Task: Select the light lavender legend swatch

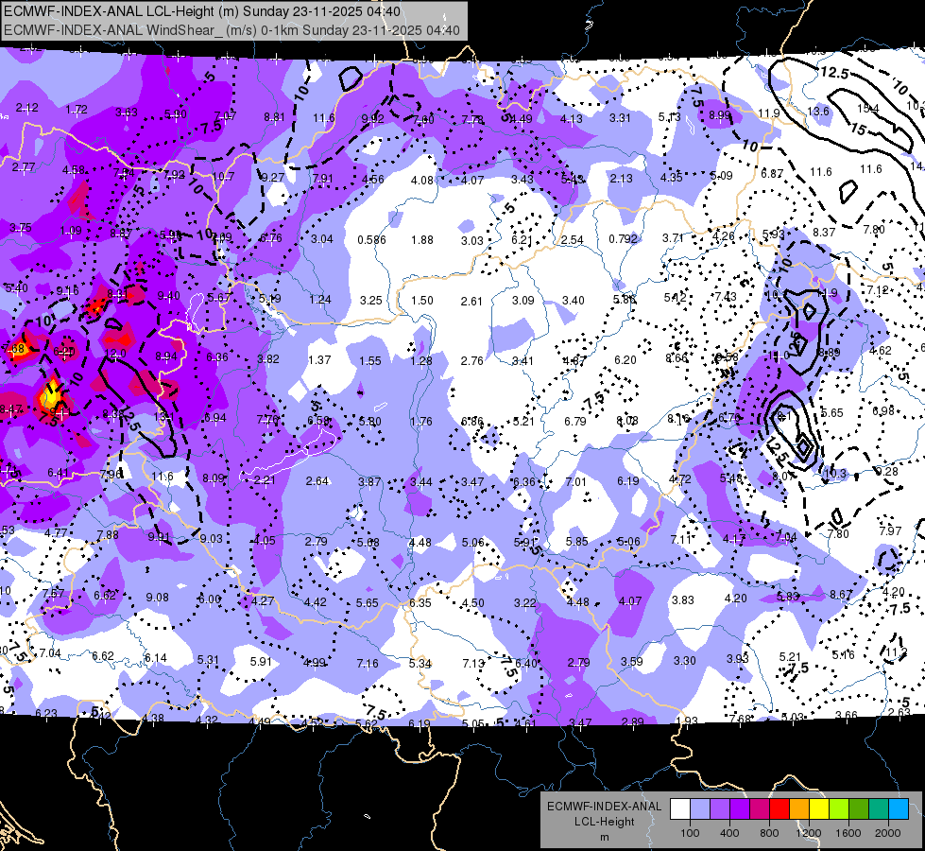Action: 700,809
